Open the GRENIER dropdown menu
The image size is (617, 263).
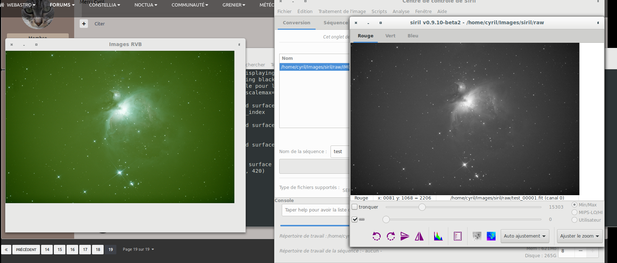pos(234,5)
